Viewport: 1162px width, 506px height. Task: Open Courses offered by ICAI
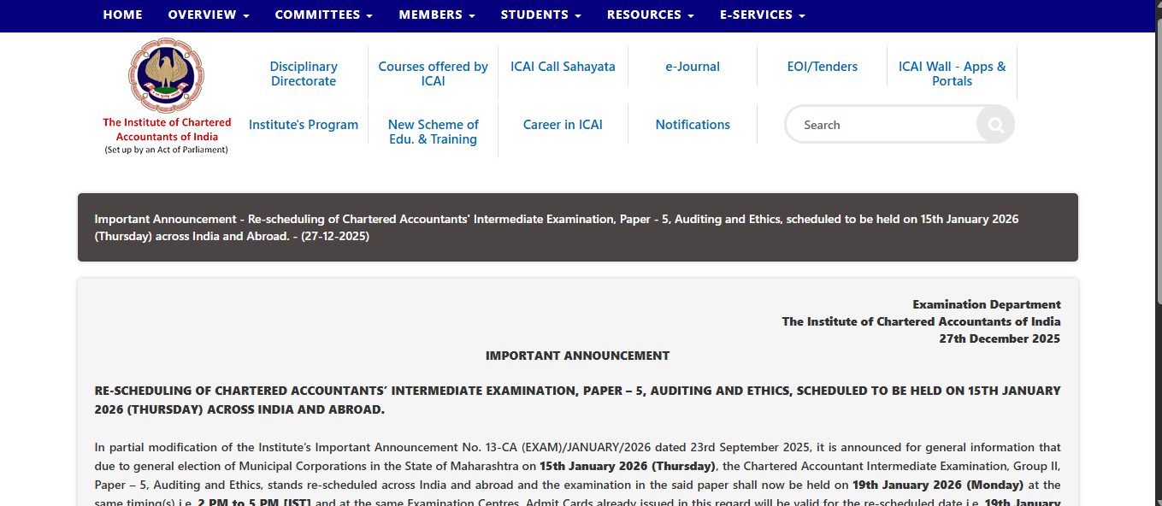[433, 74]
